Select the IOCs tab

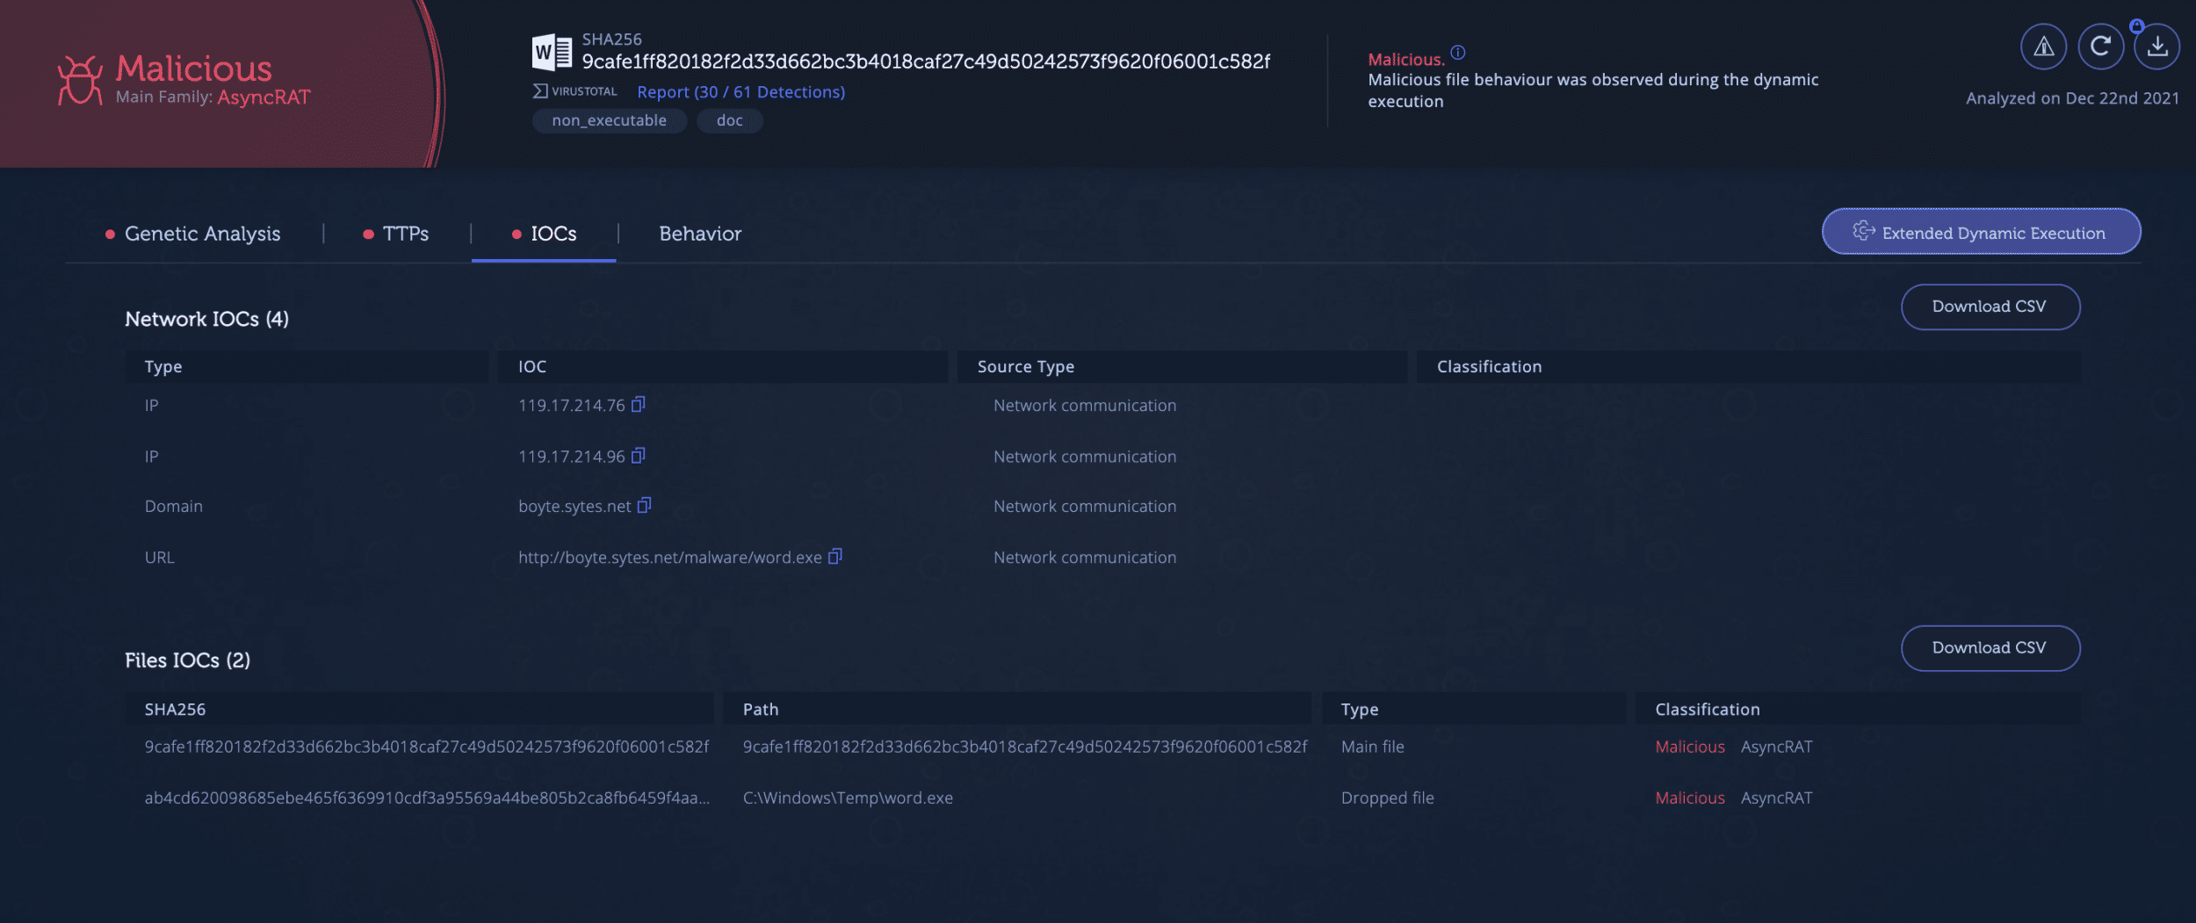coord(553,234)
